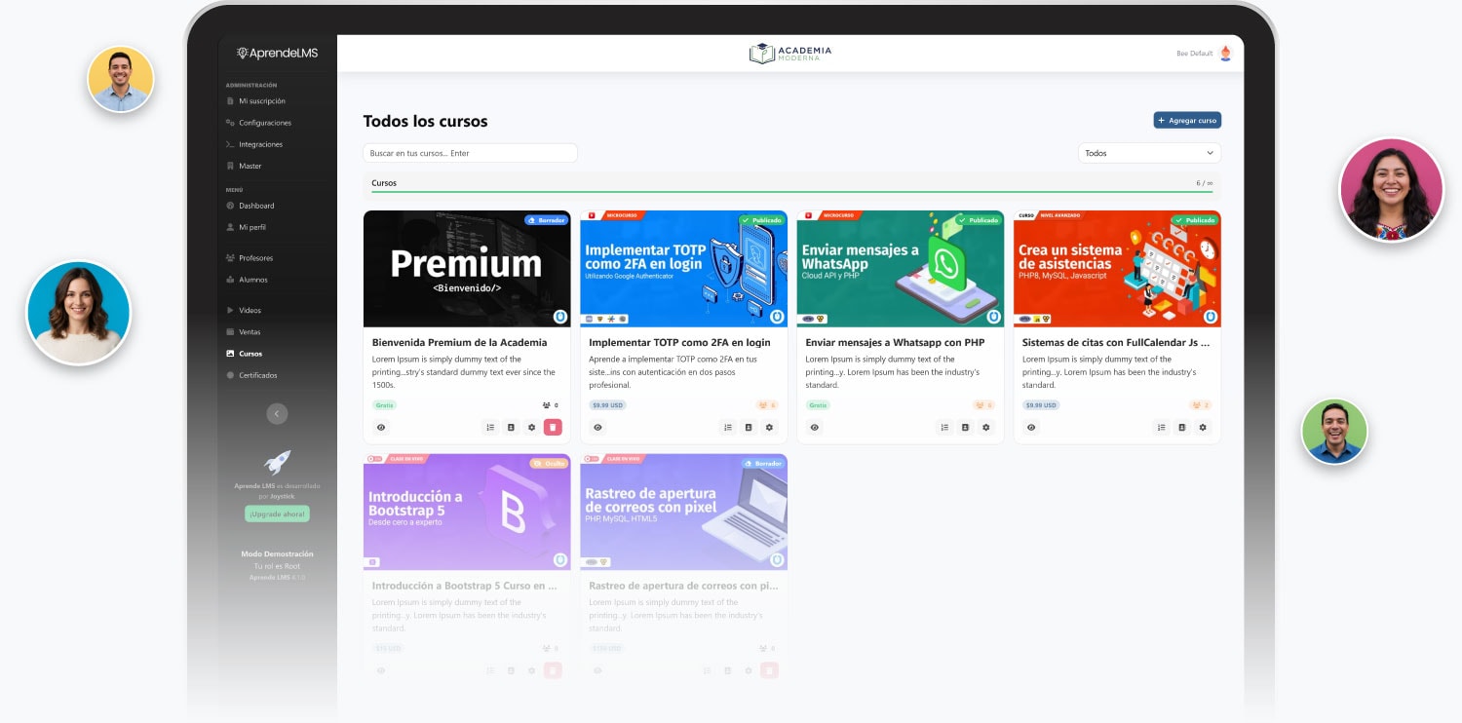Preview Bienvenida Premium course with eye icon
The width and height of the screenshot is (1462, 723).
pyautogui.click(x=381, y=427)
